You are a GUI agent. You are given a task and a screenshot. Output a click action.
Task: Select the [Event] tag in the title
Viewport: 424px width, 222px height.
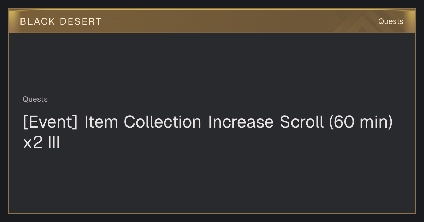(50, 122)
